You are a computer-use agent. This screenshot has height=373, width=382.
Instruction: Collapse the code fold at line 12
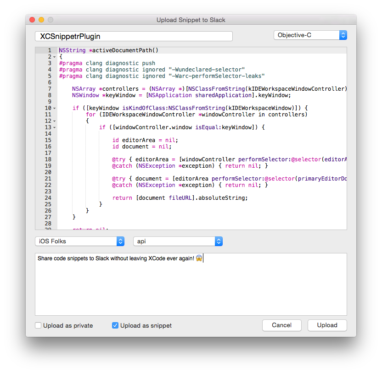(55, 121)
